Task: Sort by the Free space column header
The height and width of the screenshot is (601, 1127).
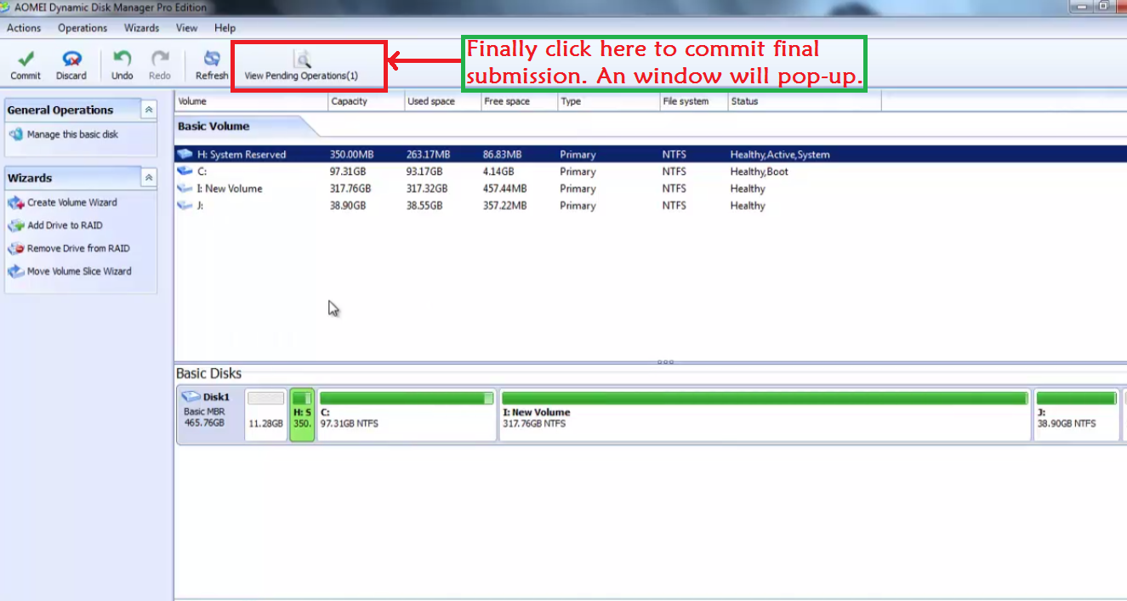Action: tap(519, 101)
